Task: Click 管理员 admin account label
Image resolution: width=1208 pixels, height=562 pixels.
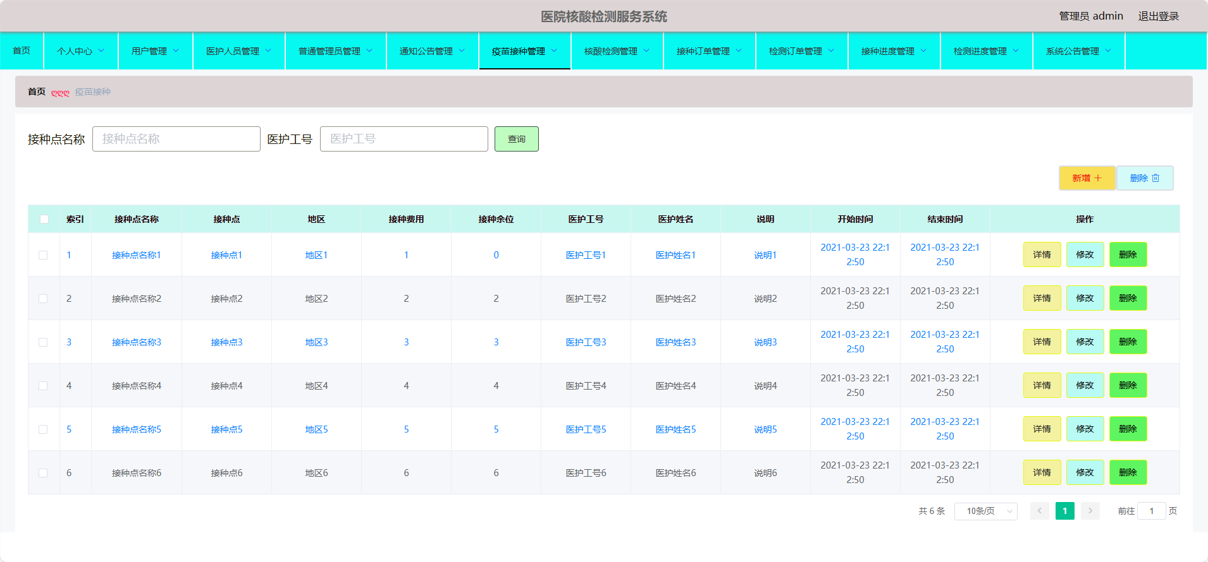Action: (x=1091, y=16)
